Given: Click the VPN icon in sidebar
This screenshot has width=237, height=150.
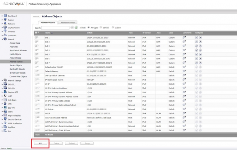Looking at the screenshot, I should click(5, 104).
